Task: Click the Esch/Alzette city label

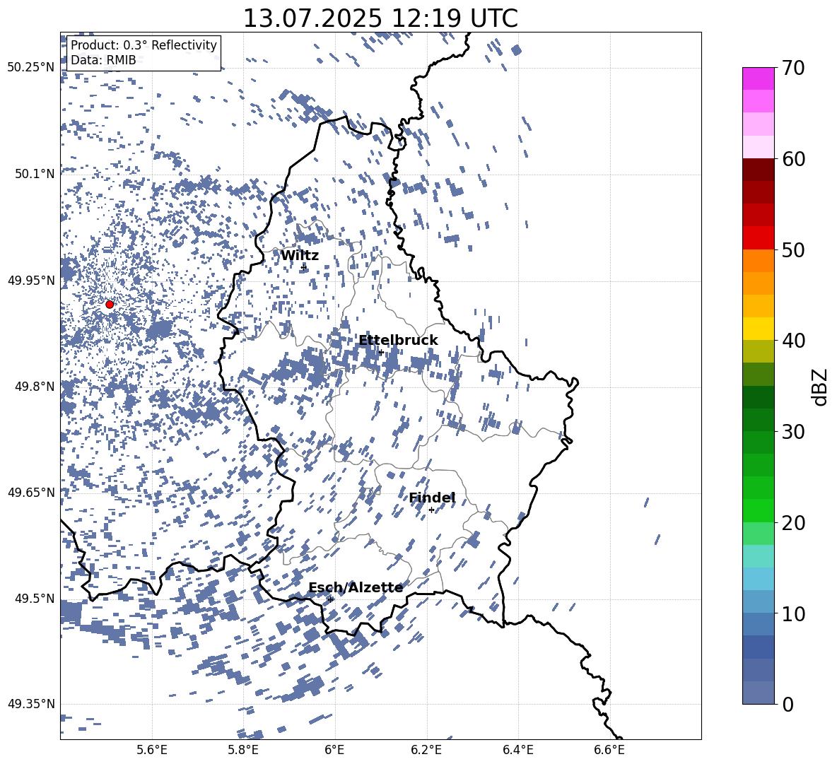Action: [356, 588]
